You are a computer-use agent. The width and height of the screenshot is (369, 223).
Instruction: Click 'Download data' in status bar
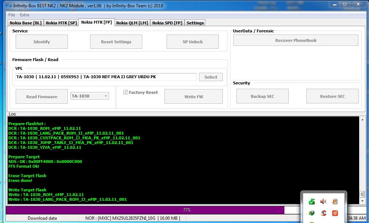click(x=42, y=218)
